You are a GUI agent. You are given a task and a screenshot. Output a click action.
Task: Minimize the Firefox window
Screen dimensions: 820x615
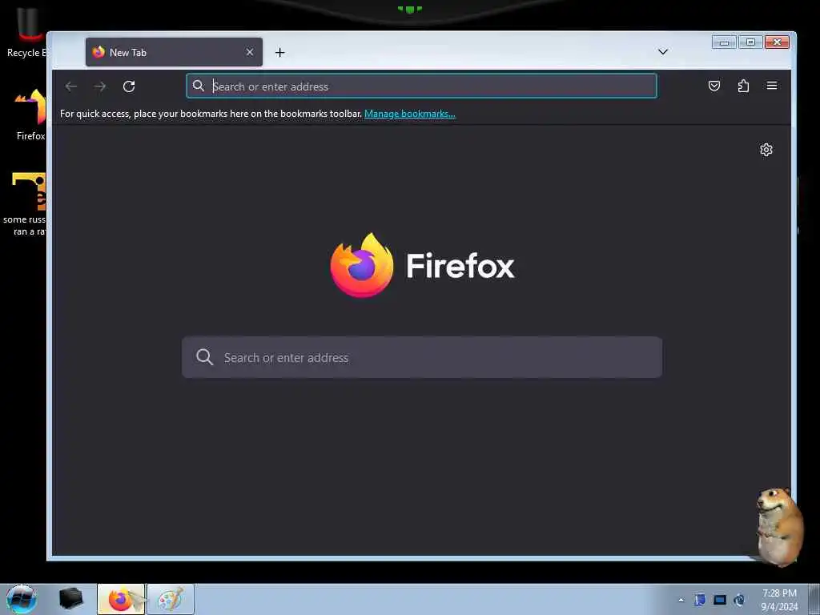click(x=724, y=42)
